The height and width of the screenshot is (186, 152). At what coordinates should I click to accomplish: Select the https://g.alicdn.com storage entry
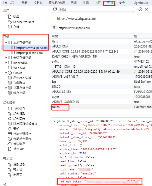[x=29, y=53]
